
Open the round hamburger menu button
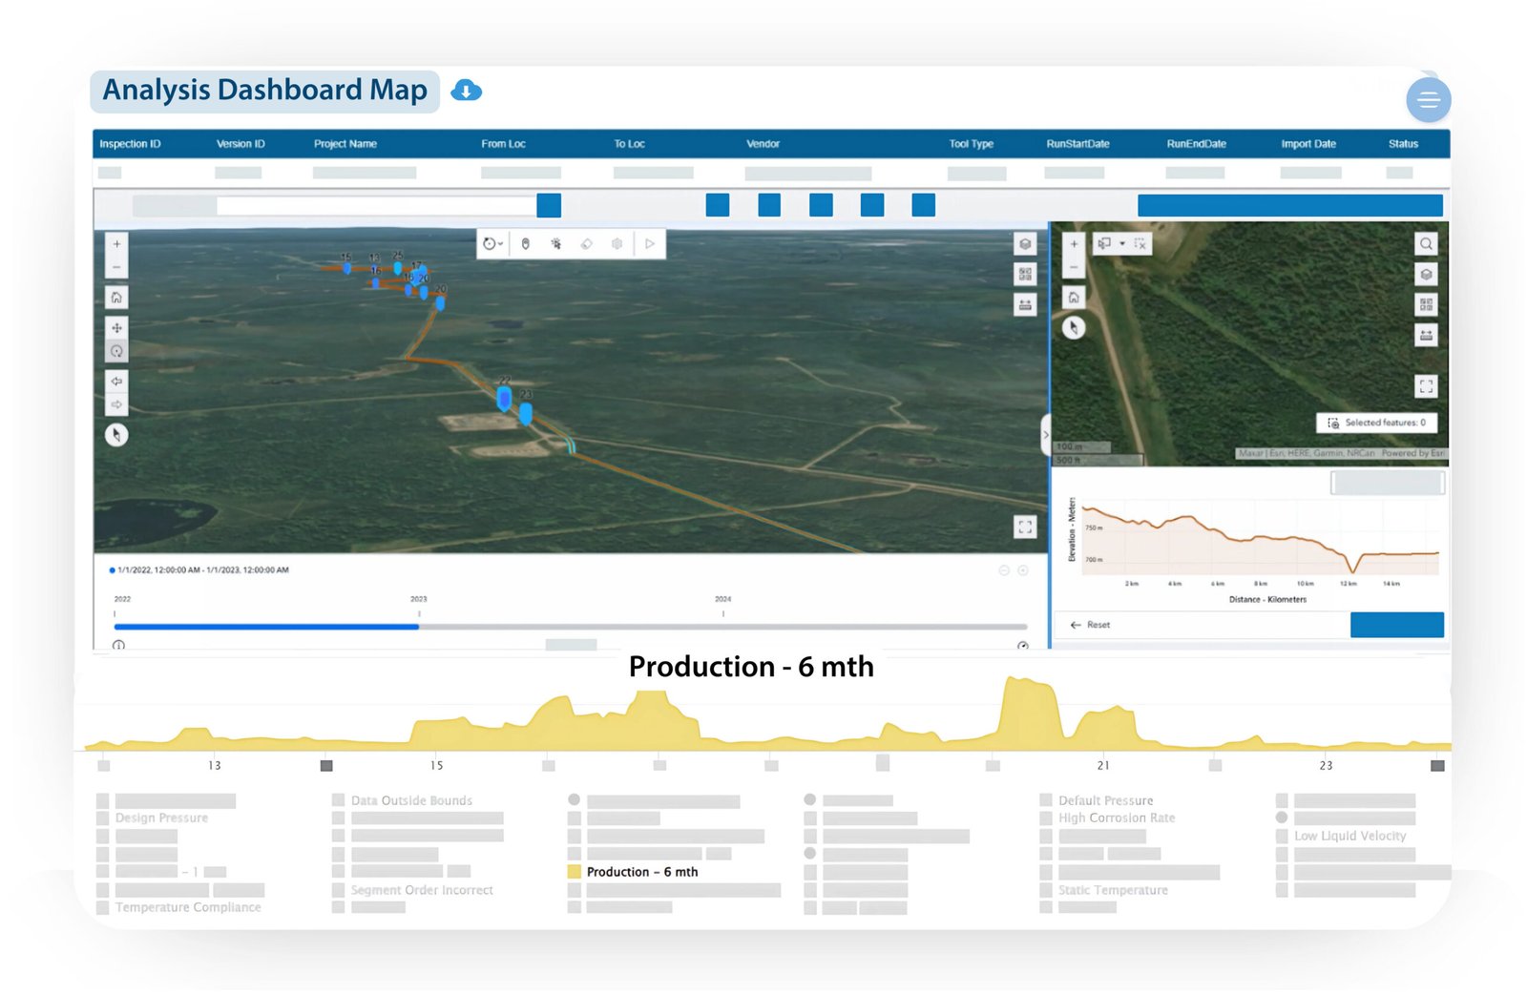[1428, 99]
